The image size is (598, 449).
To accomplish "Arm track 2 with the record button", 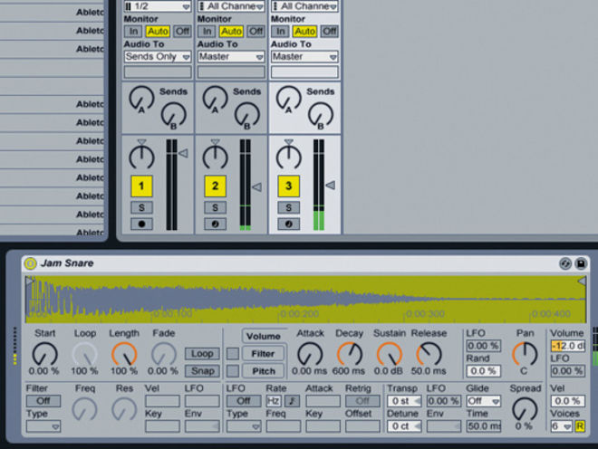I will (215, 224).
